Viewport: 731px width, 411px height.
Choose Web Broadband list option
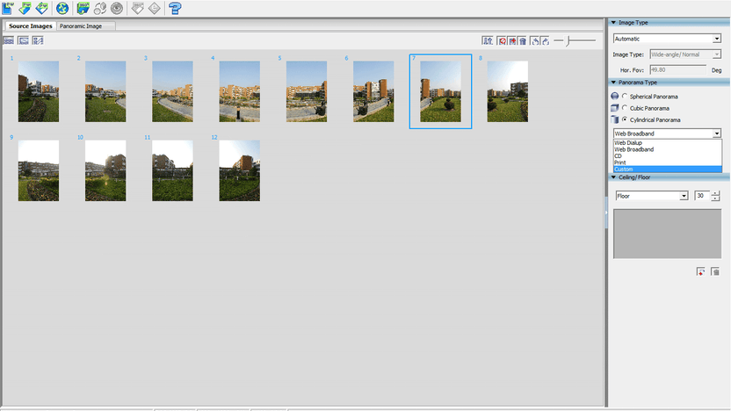(668, 149)
